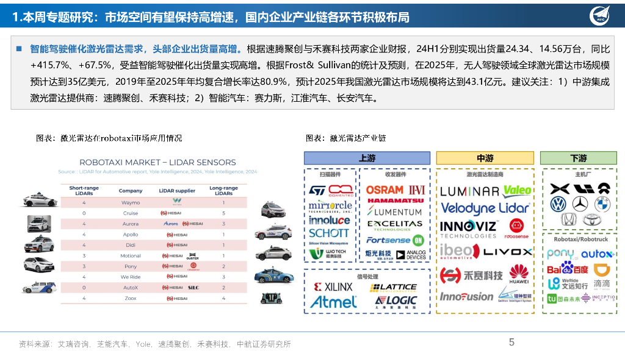Click the OSRAM logo

(x=385, y=190)
